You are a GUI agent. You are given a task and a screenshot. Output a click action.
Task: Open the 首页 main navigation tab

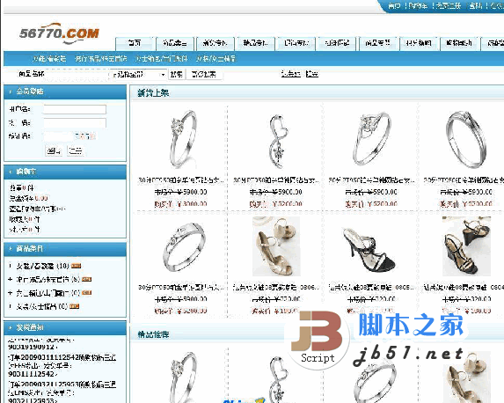(x=135, y=43)
